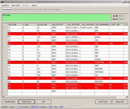Click the UIF button

(43, 102)
